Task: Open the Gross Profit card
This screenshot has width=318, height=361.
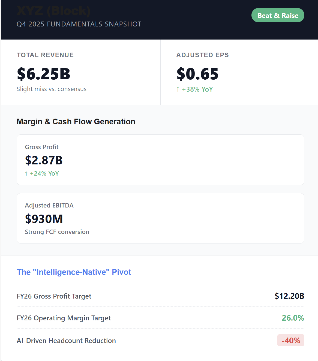Action: pos(160,160)
